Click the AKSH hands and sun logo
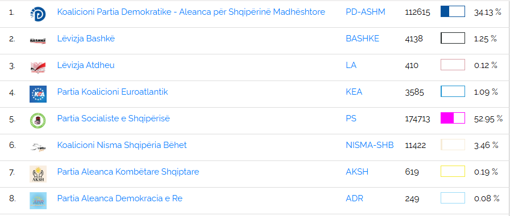This screenshot has width=510, height=216. pos(38,174)
